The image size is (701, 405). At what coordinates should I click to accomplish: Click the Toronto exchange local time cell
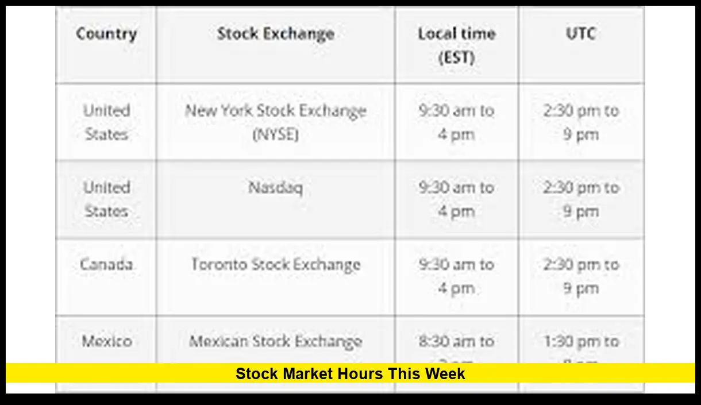456,276
